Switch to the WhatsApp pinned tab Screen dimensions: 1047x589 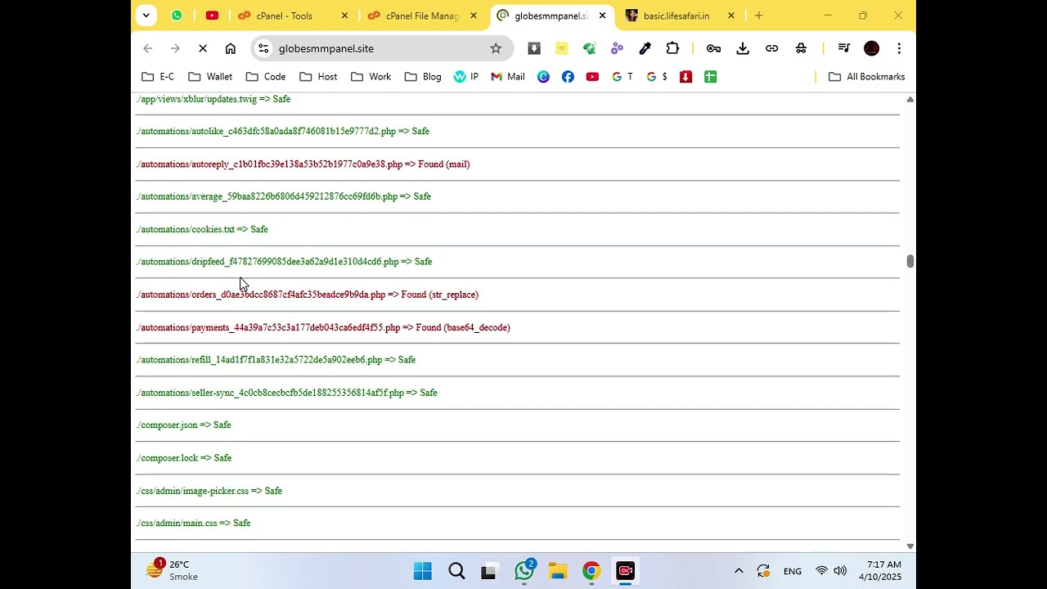click(177, 16)
